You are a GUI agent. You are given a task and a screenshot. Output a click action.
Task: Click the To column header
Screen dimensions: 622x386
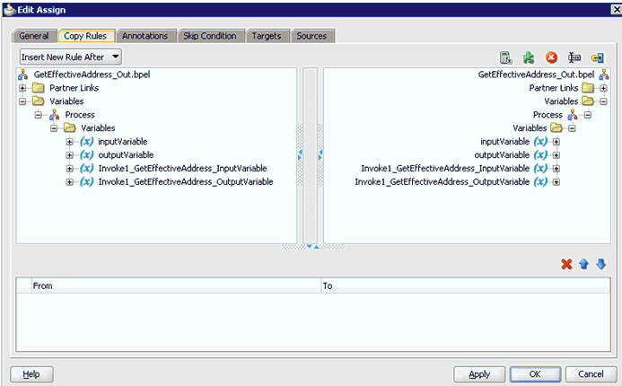click(x=465, y=285)
